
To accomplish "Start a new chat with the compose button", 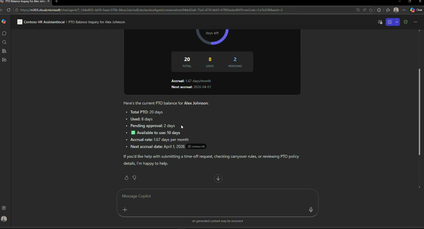I will click(390, 22).
